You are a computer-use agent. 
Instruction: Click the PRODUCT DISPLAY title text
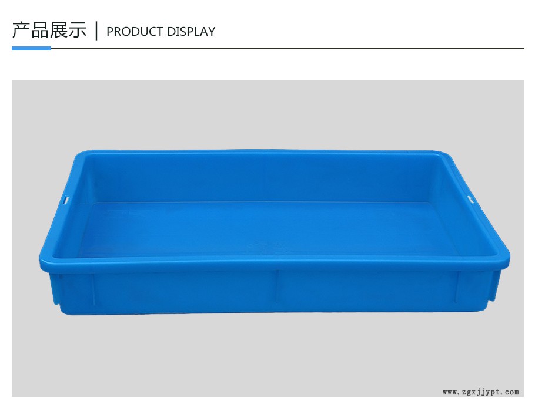(x=160, y=32)
